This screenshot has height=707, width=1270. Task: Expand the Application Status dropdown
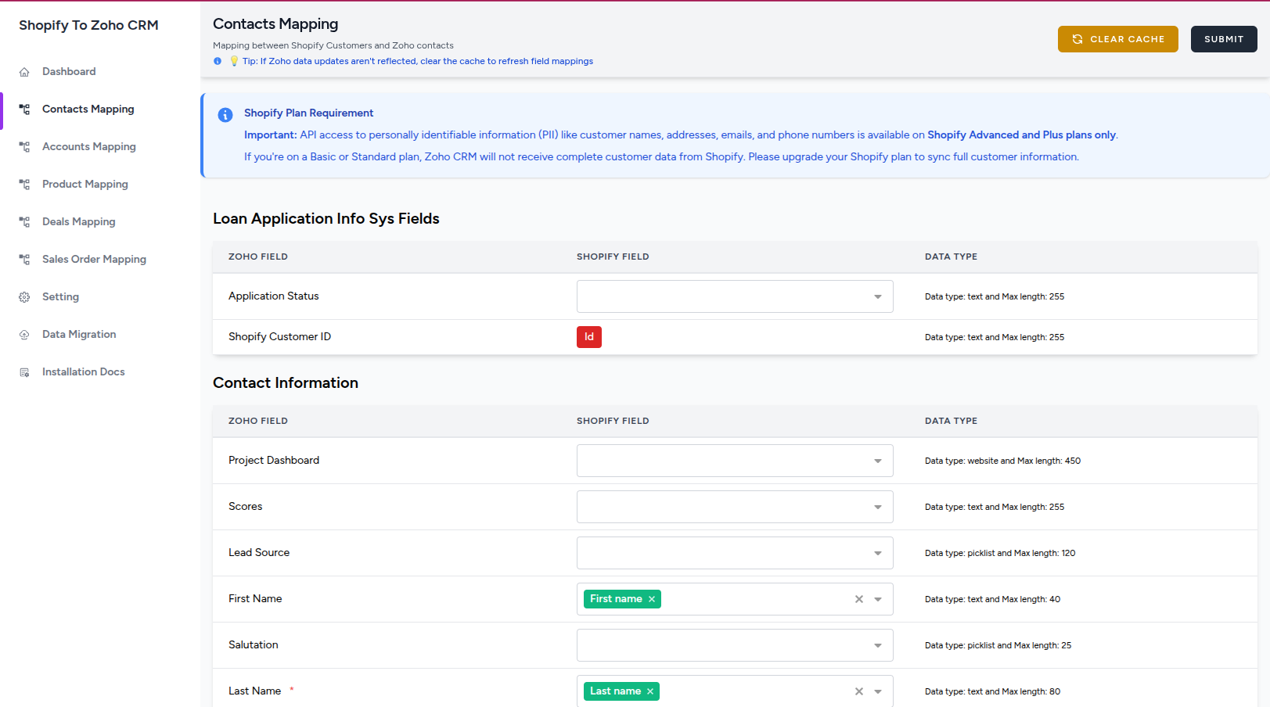click(877, 296)
